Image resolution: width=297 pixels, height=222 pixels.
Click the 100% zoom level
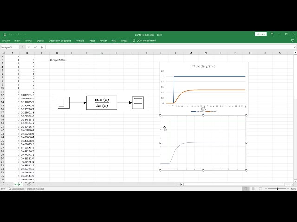click(293, 189)
